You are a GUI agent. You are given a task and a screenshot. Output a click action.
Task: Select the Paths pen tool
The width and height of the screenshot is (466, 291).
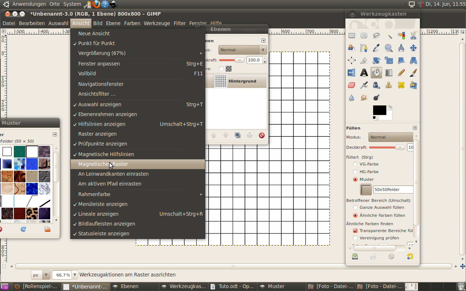tap(364, 48)
